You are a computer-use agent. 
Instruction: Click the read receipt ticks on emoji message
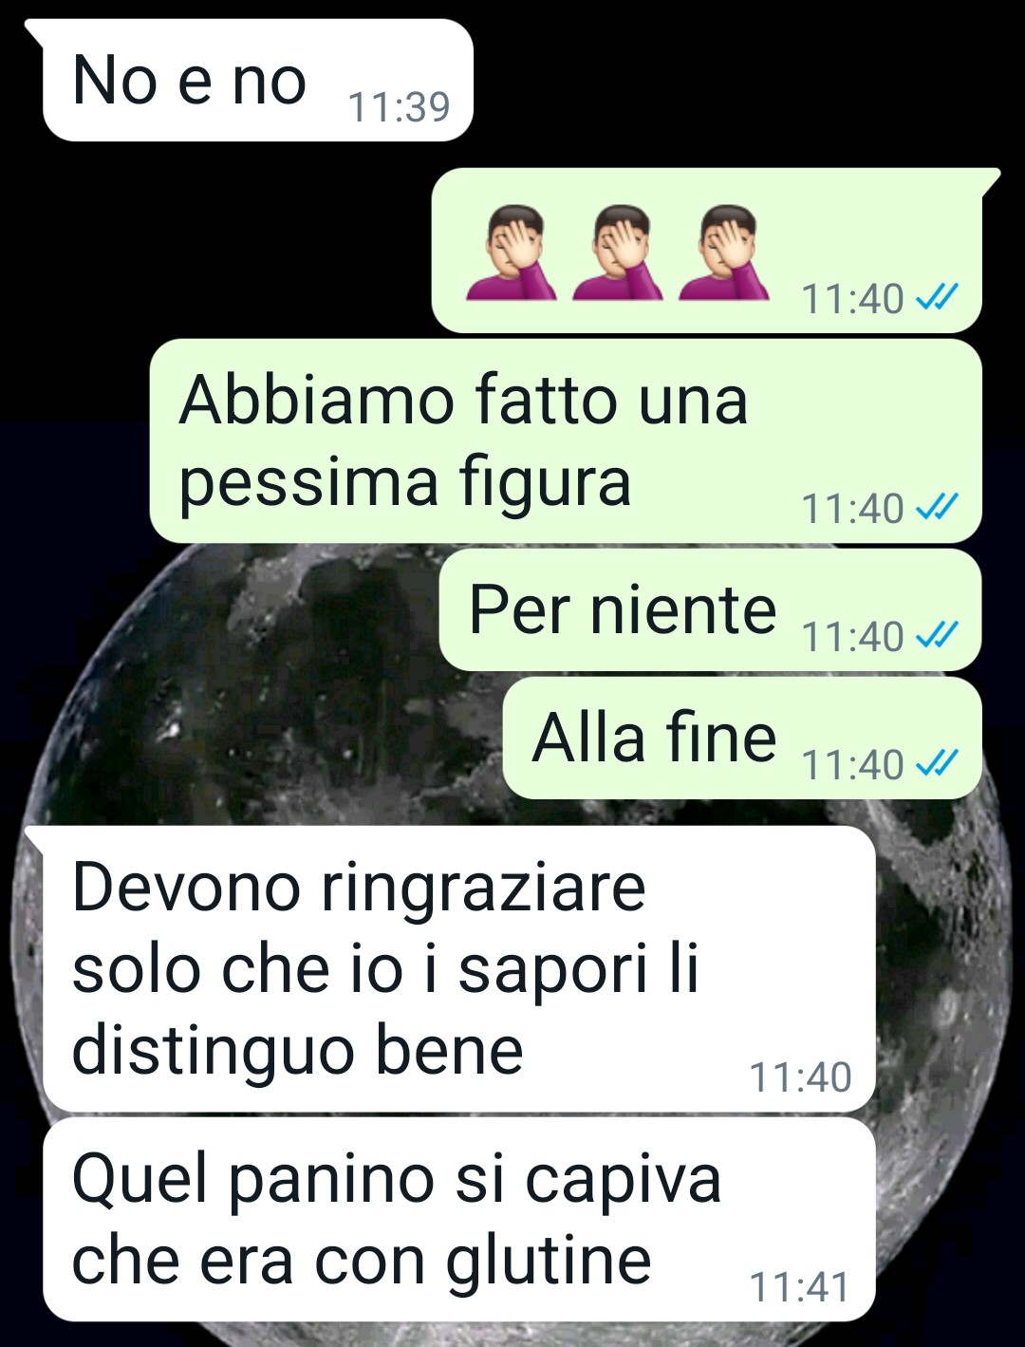coord(937,298)
